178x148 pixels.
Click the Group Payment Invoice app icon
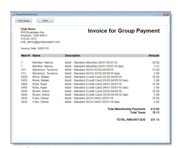14,14
